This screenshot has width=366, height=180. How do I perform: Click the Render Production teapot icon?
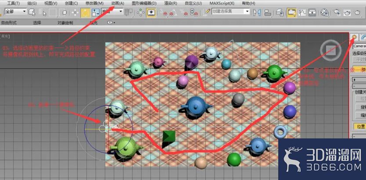pos(357,13)
